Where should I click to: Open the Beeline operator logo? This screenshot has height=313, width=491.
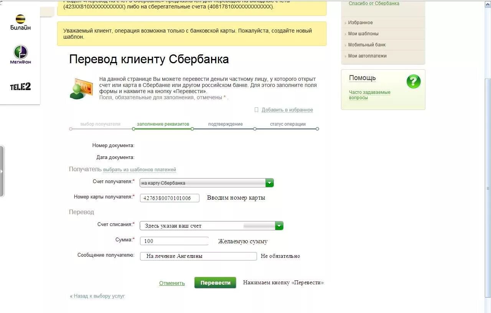click(20, 22)
